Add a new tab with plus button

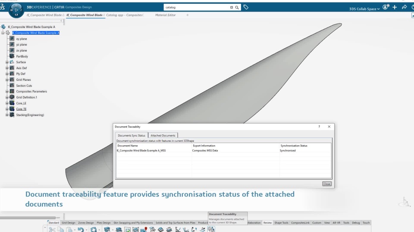(x=188, y=15)
